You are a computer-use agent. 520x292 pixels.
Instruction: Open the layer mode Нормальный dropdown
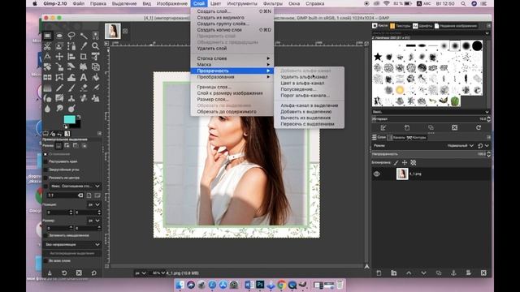tap(460, 146)
